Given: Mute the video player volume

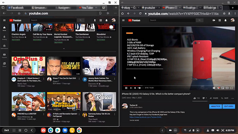Looking at the screenshot, I should click(135, 88).
